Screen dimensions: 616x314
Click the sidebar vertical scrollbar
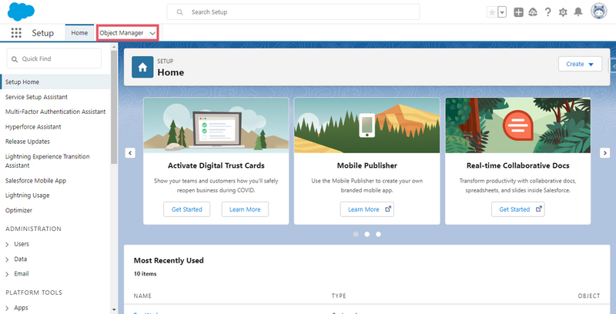coord(114,107)
